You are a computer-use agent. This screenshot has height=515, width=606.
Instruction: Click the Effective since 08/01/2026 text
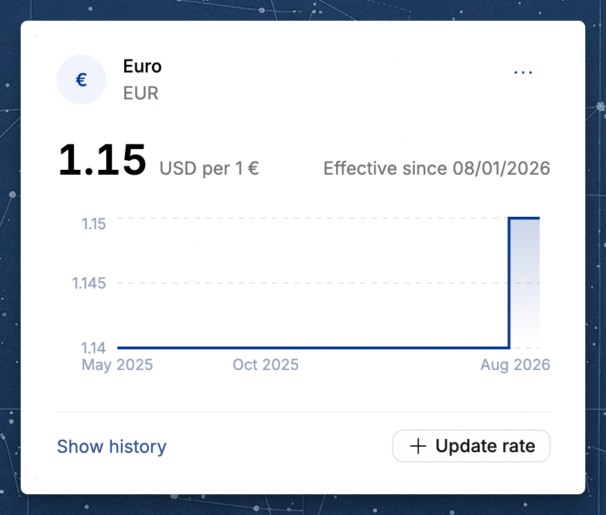437,168
